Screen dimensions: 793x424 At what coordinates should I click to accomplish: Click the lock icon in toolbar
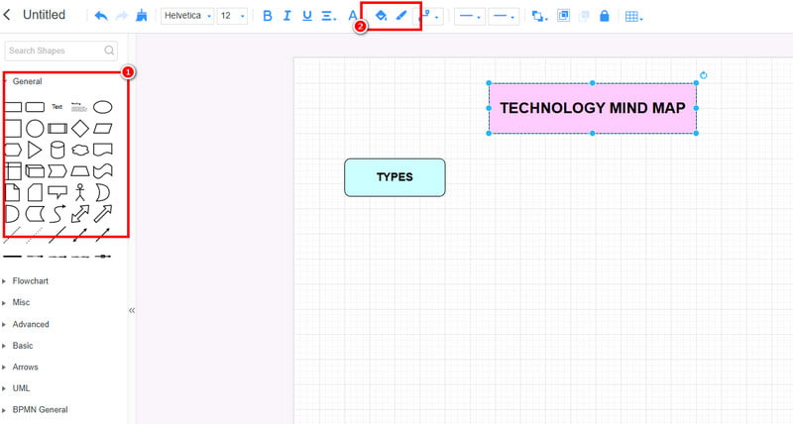604,16
